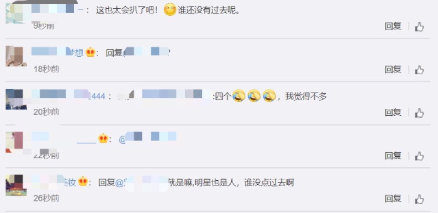
Task: Reply to the 20秒前 comment
Action: pos(393,112)
